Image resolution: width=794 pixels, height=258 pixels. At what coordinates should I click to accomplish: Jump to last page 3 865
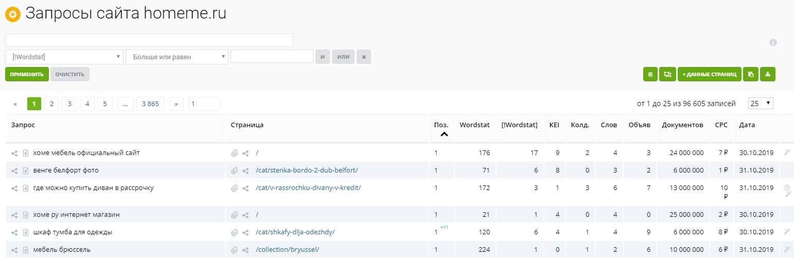tap(150, 104)
